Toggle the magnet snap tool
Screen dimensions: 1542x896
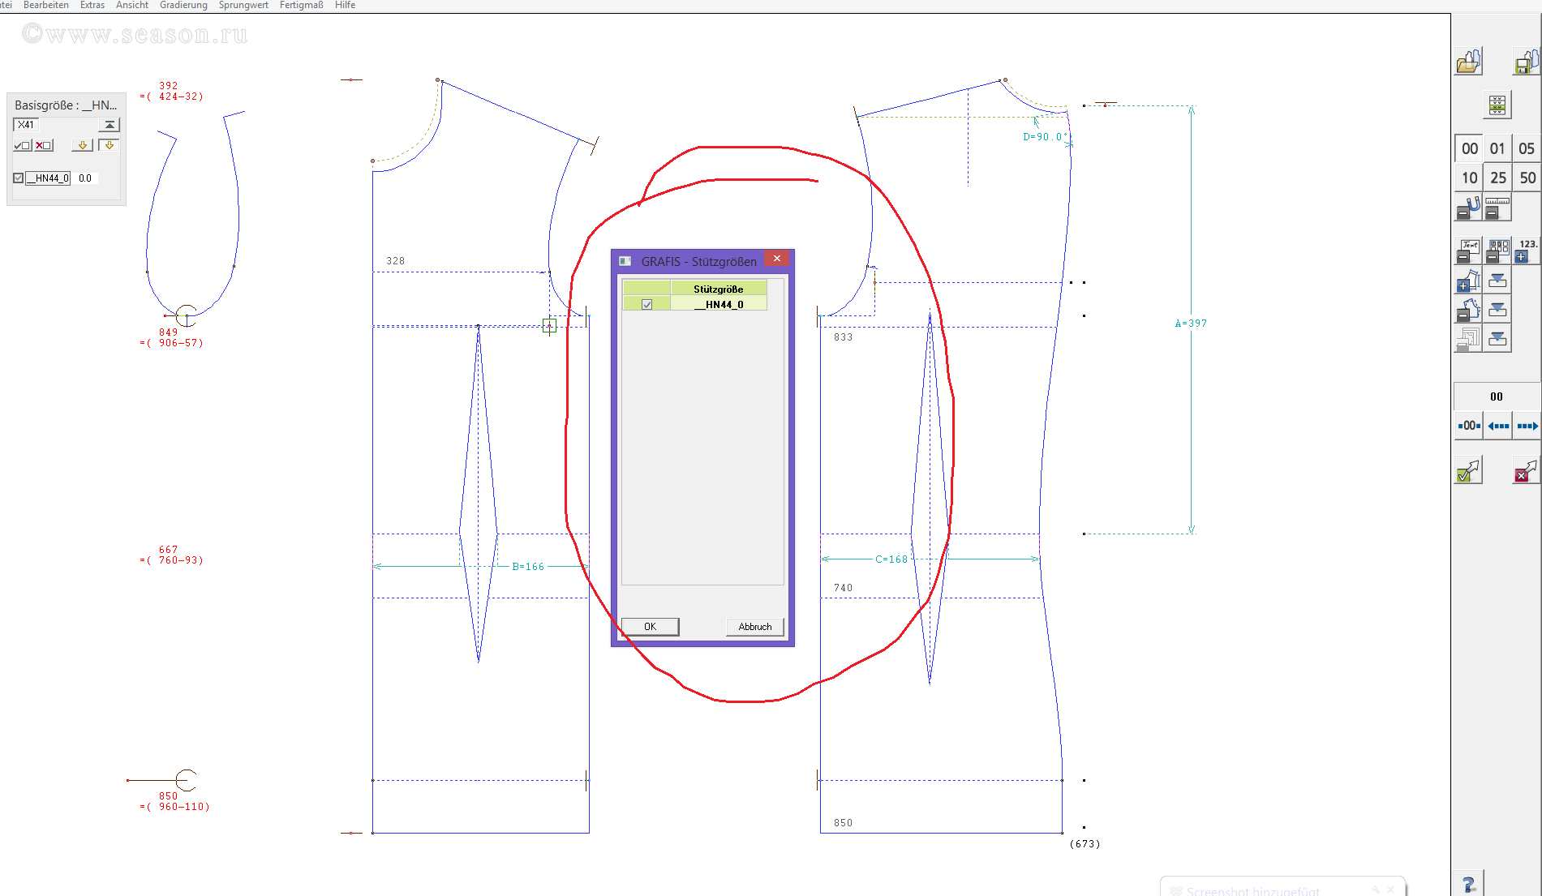click(1468, 208)
